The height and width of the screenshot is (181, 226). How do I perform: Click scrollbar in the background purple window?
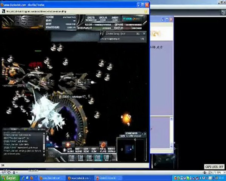171,133
